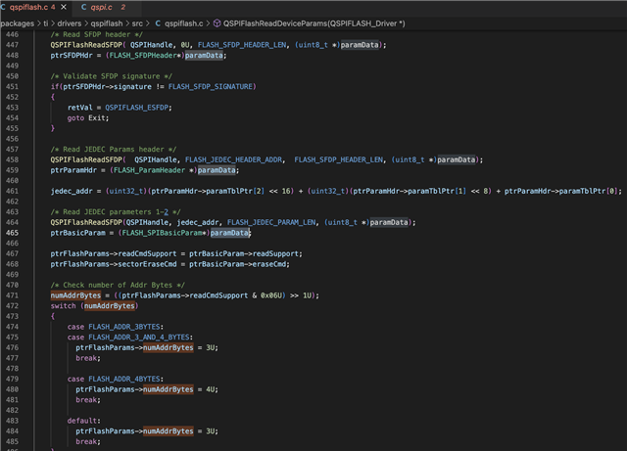Click FLASH_ADDR_3BYTES case label
The image size is (627, 451).
[124, 327]
